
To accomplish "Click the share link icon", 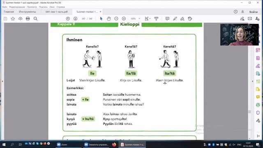I will (x=242, y=18).
